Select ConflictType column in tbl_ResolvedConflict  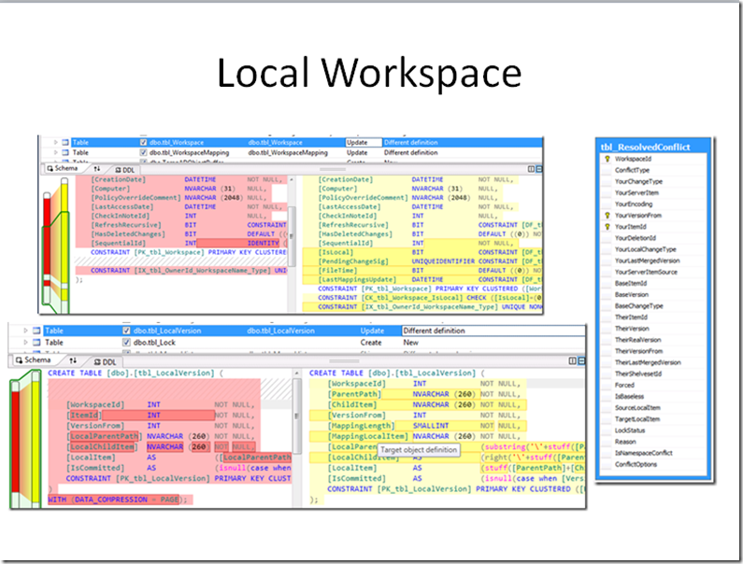tap(632, 170)
